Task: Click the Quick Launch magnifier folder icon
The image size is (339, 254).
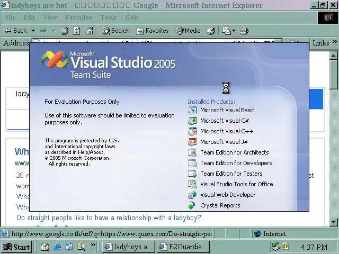Action: pos(81,247)
